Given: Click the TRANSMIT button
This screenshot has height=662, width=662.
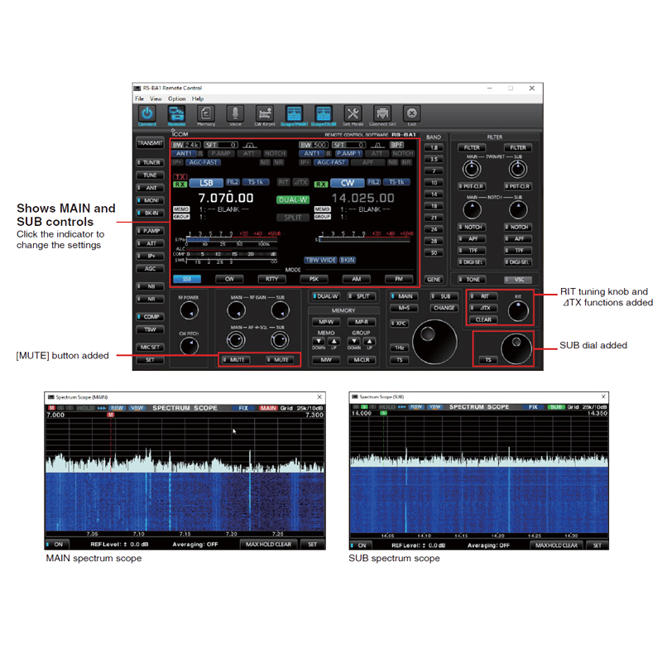Looking at the screenshot, I should pyautogui.click(x=150, y=143).
